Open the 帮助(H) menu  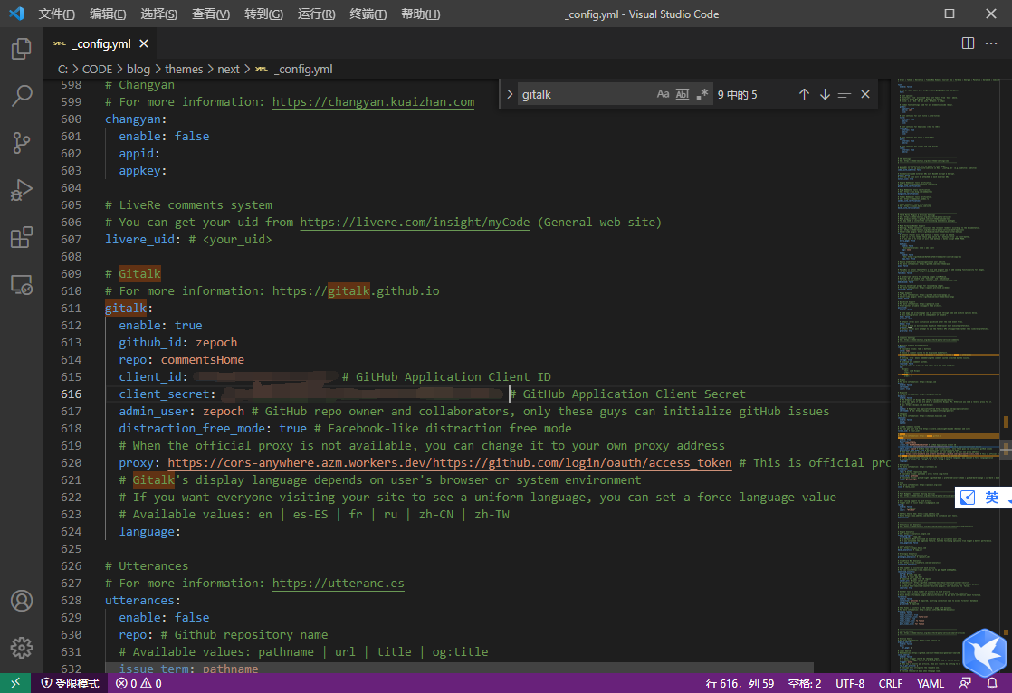coord(421,14)
